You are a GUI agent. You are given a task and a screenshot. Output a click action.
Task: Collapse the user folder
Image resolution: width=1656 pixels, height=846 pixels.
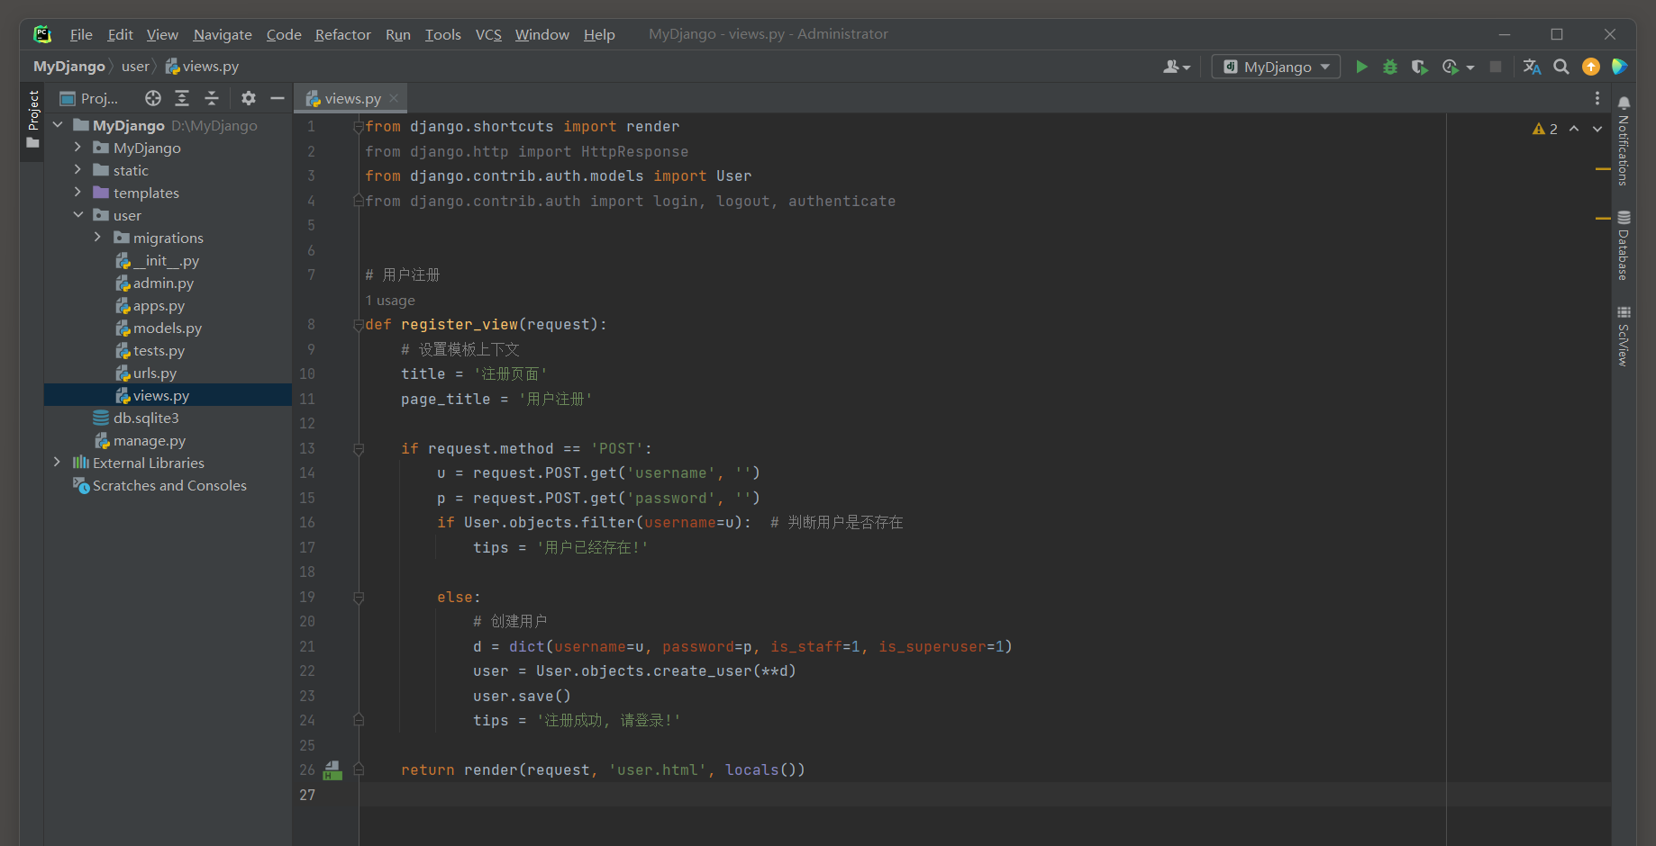coord(77,215)
